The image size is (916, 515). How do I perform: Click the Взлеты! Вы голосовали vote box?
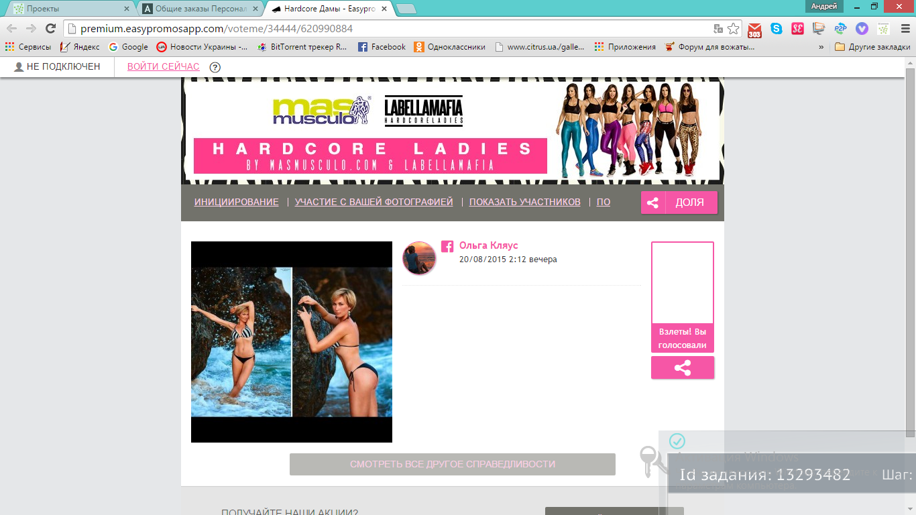tap(683, 297)
